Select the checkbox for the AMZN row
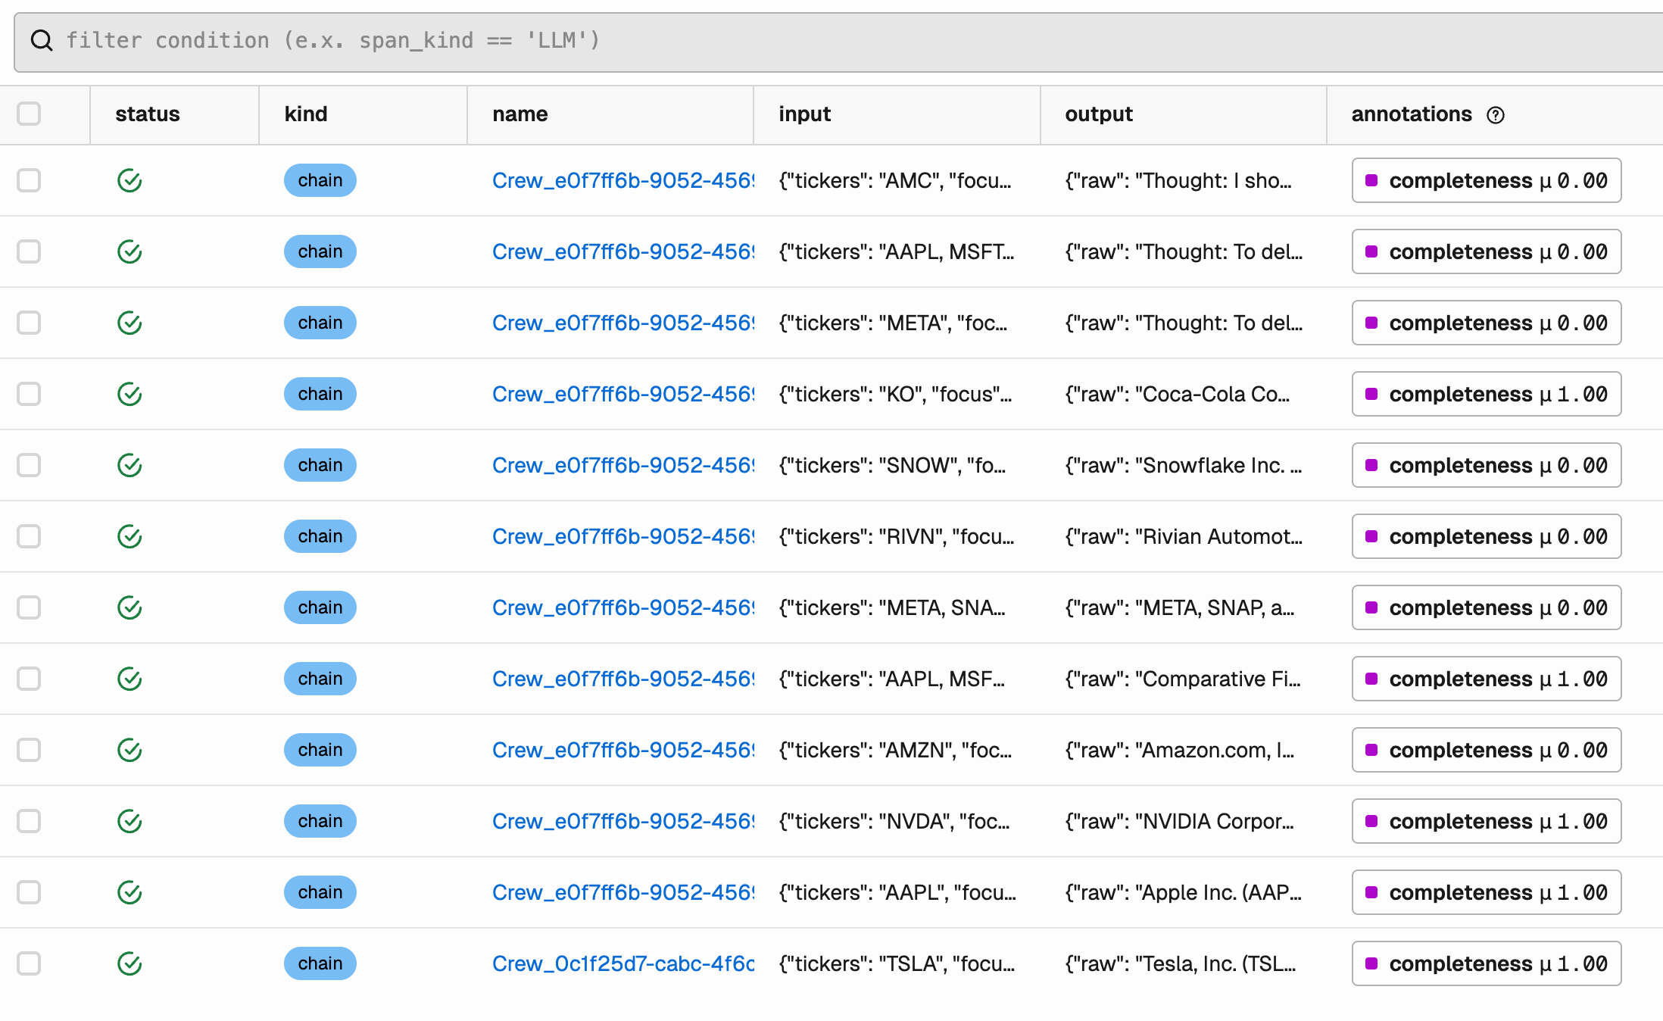The image size is (1663, 1021). tap(29, 751)
